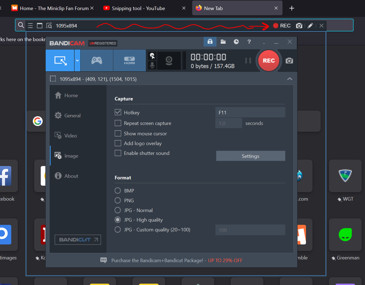
Task: Select JPG - Normal format
Action: [x=117, y=210]
